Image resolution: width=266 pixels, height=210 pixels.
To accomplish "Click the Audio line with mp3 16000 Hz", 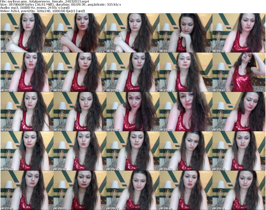I will tap(35, 8).
